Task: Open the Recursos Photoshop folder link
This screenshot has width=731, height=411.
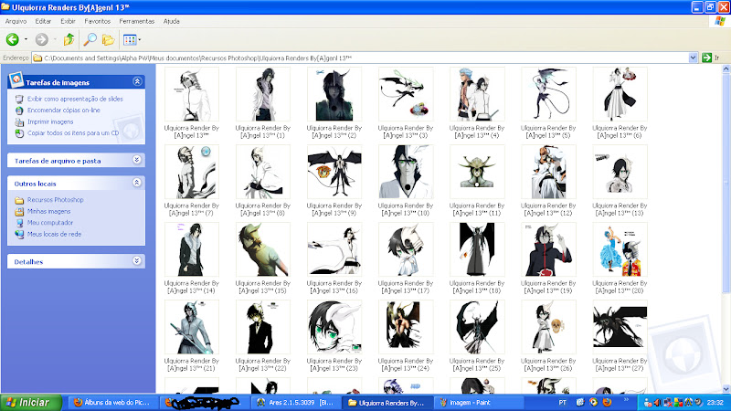Action: coord(56,200)
